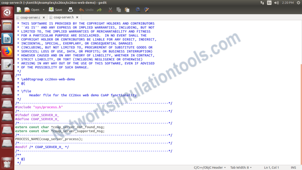Copy the selection to clipboard
The height and width of the screenshot is (170, 302).
click(x=119, y=9)
